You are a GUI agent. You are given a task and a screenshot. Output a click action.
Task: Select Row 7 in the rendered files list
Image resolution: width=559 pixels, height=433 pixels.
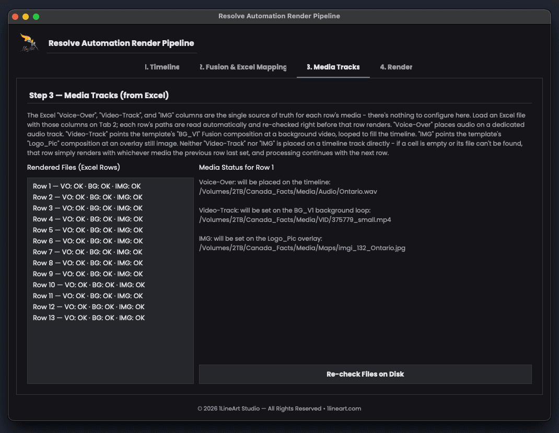[x=110, y=252]
